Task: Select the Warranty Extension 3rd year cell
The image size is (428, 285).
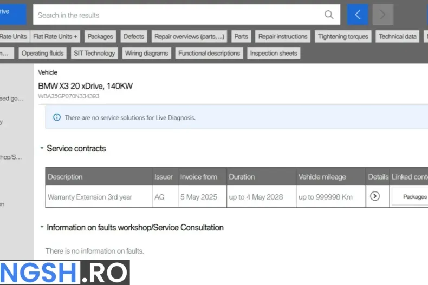Action: coord(99,196)
